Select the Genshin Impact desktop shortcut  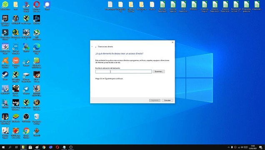(x=5, y=132)
